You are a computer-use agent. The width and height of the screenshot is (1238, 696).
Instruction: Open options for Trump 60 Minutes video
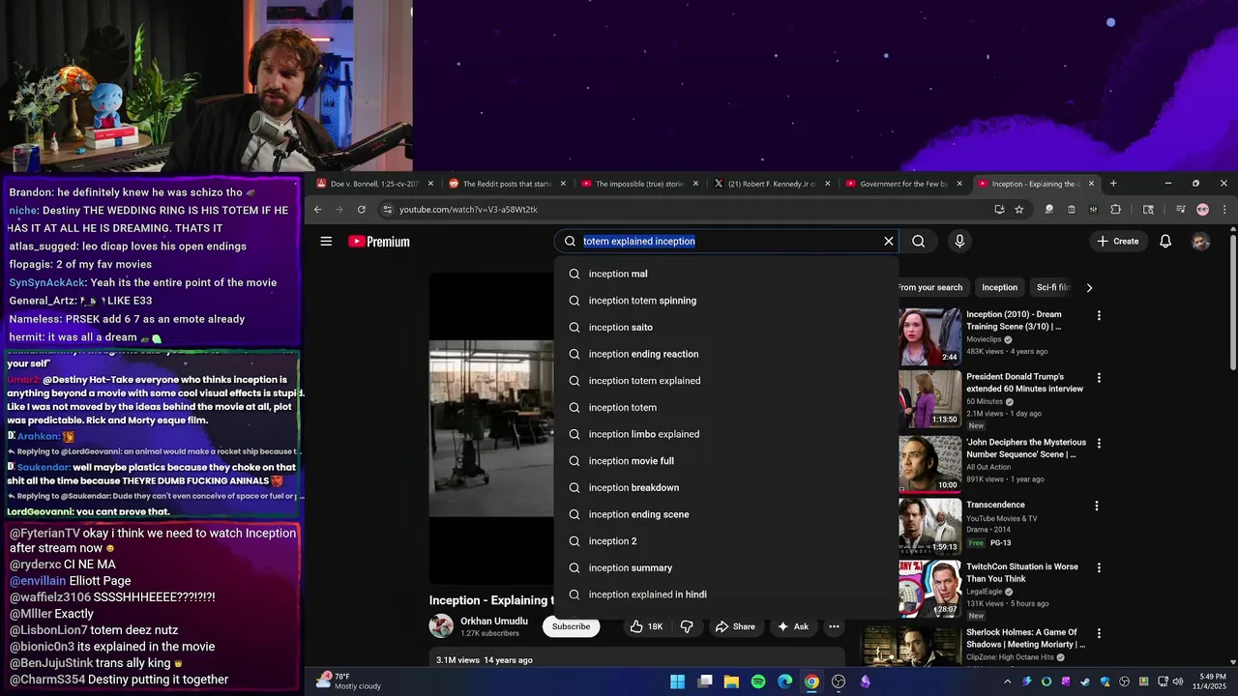click(1098, 378)
